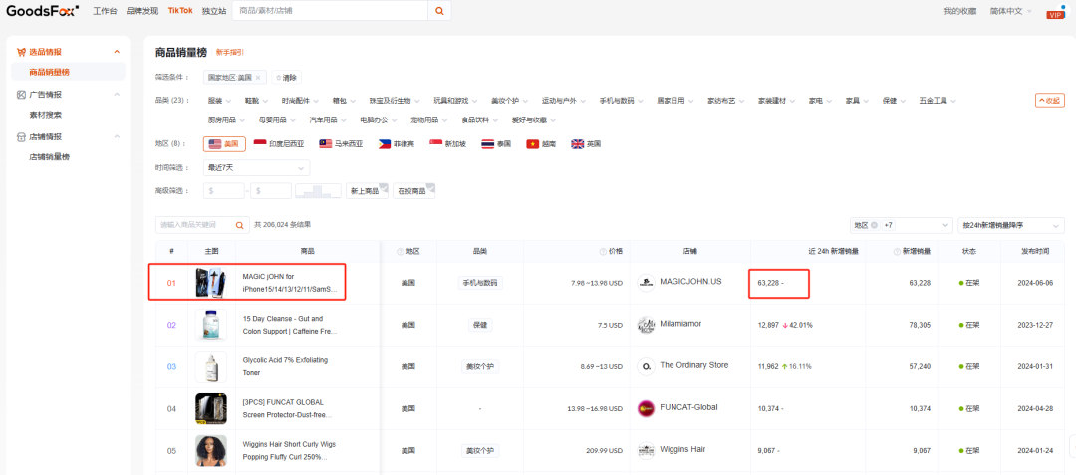Focus the product keyword search field
The image size is (1076, 475).
click(195, 225)
